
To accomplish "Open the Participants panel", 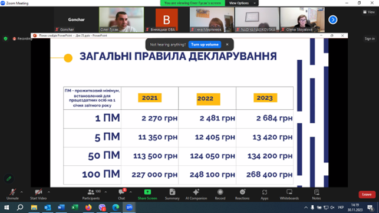I will 91,194.
